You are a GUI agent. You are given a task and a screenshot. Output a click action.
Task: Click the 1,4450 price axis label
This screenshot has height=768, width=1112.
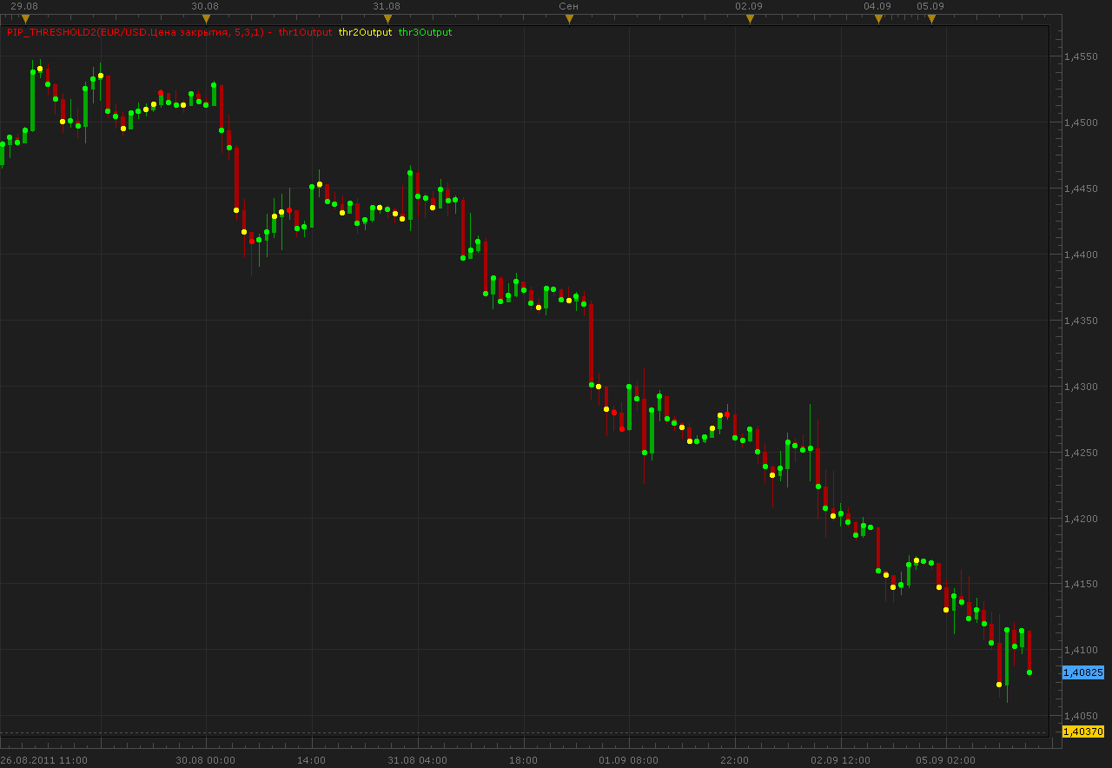[1081, 189]
